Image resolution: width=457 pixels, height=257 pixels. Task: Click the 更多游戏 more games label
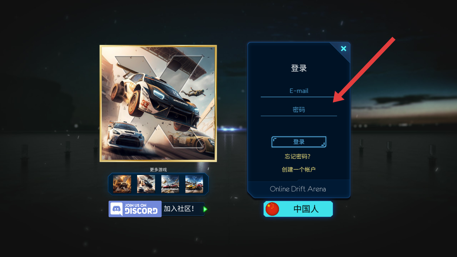click(x=158, y=170)
